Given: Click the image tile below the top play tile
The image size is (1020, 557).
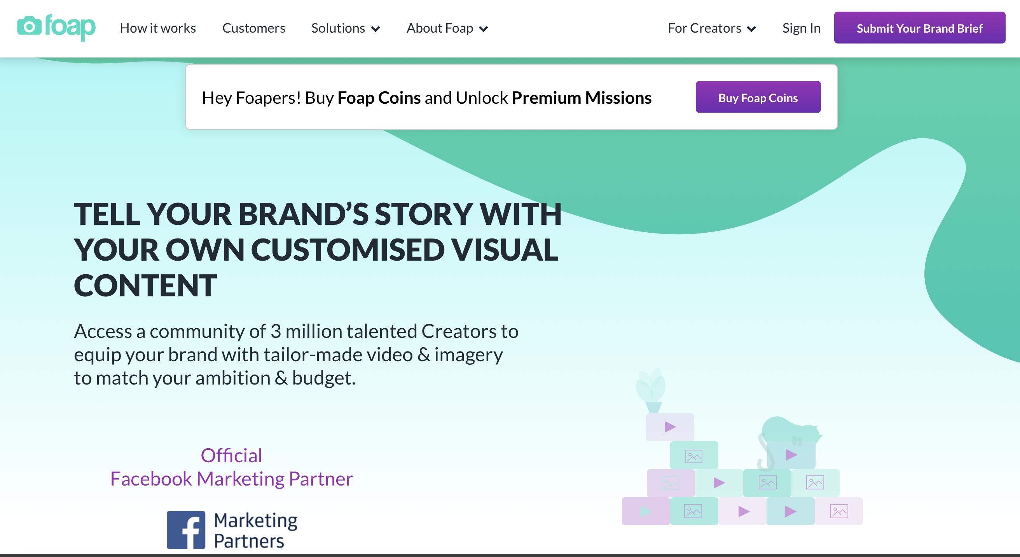Looking at the screenshot, I should coord(694,455).
